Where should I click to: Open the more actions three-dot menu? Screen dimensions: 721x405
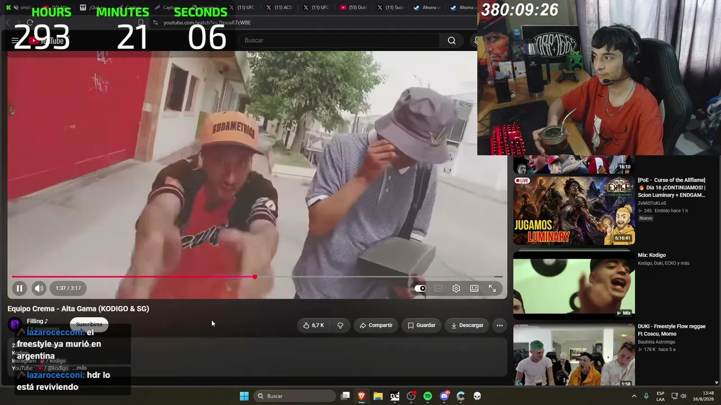point(499,325)
